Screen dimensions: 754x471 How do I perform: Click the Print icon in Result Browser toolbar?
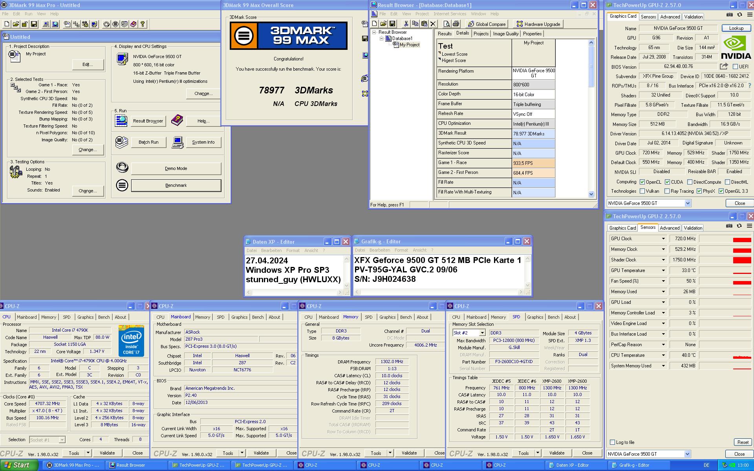[x=456, y=24]
